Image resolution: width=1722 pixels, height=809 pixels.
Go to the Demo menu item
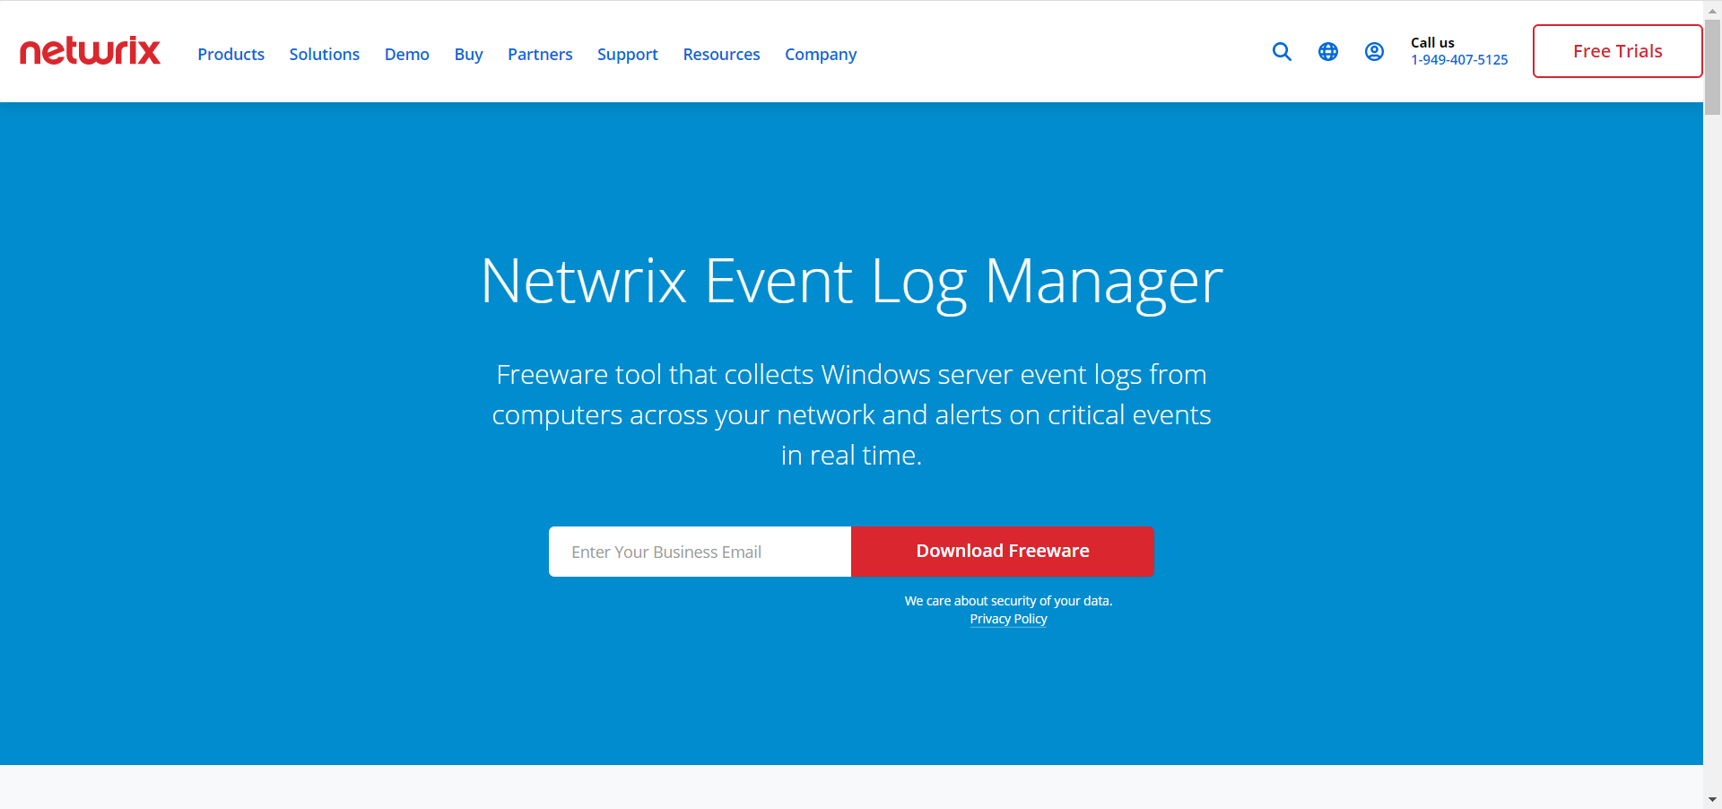pyautogui.click(x=406, y=55)
